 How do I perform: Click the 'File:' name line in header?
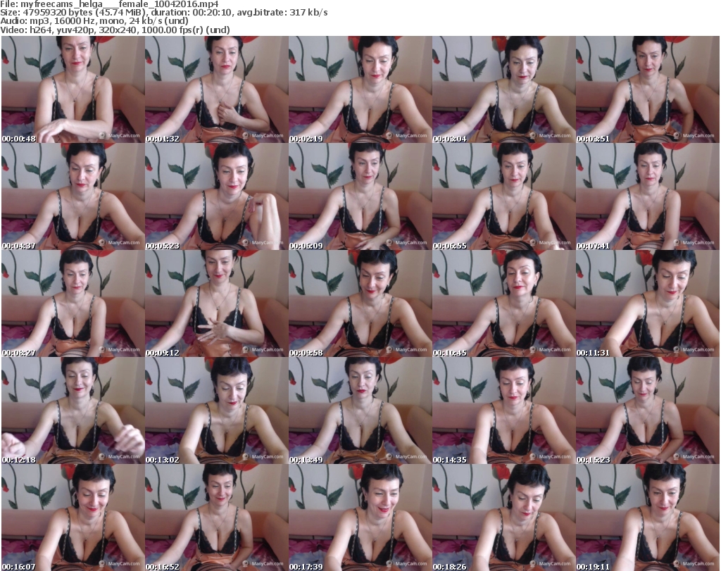tap(109, 4)
